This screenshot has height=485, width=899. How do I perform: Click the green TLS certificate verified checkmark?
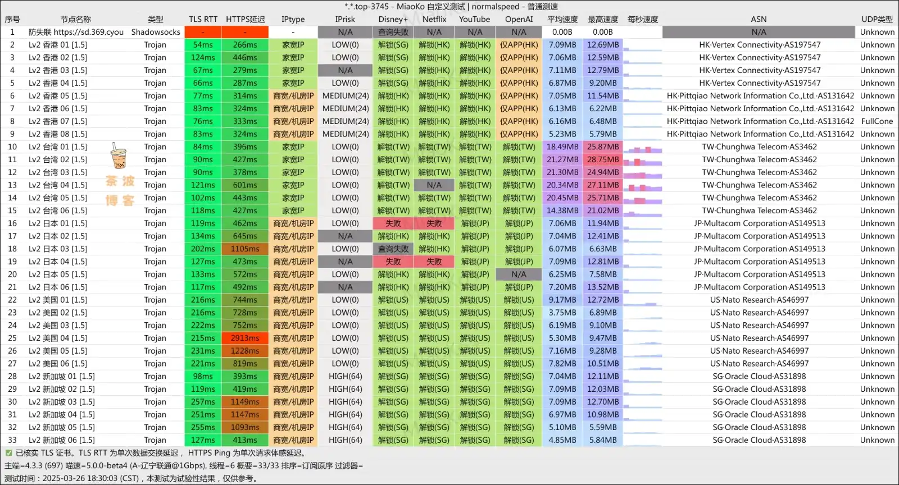point(8,453)
